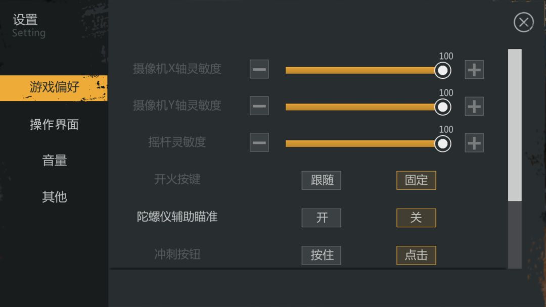Increase camera X-axis sensitivity with plus icon
The width and height of the screenshot is (546, 307).
tap(474, 70)
